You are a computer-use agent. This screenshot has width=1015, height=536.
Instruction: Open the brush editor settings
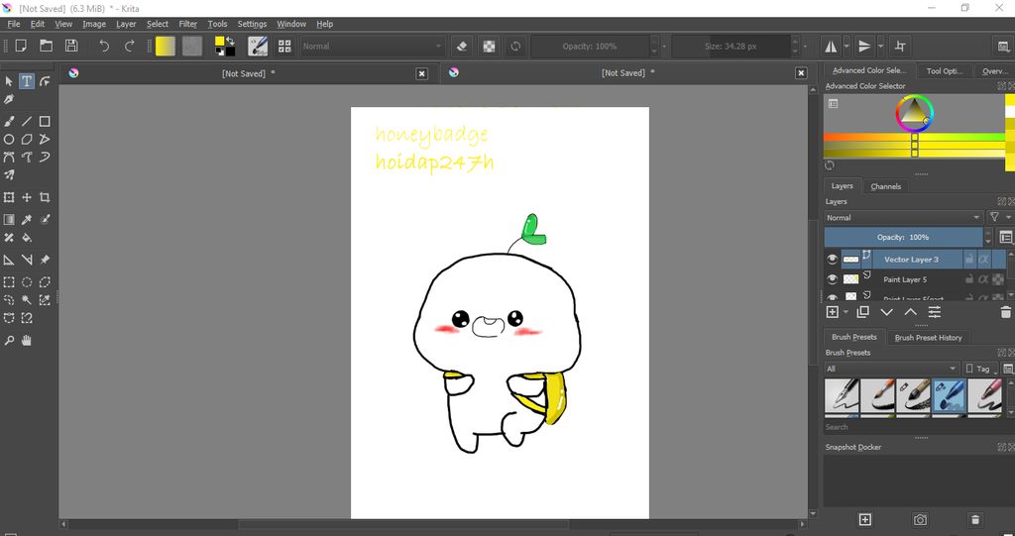click(x=258, y=46)
